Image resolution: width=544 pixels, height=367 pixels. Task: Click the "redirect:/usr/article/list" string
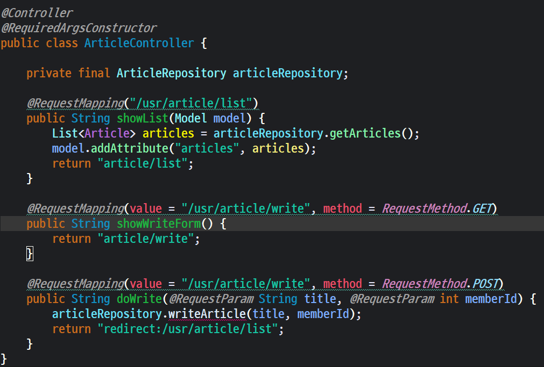tap(187, 329)
